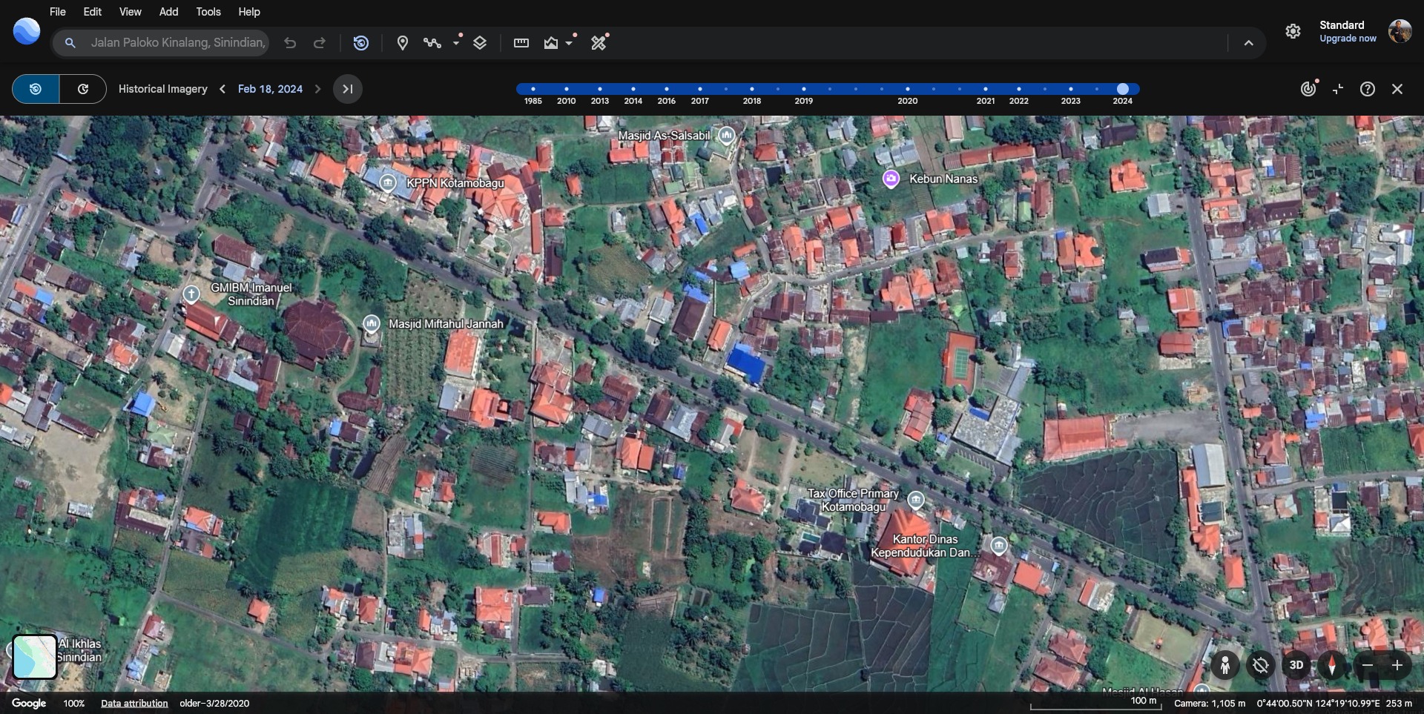Click the image overlay tool icon
Screen dimensions: 1424x714
coord(551,43)
